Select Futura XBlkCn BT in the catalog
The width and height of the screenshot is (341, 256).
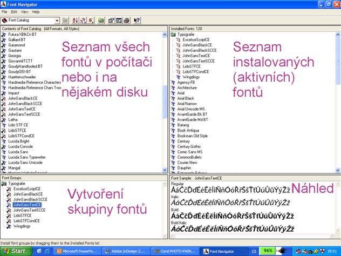(23, 35)
